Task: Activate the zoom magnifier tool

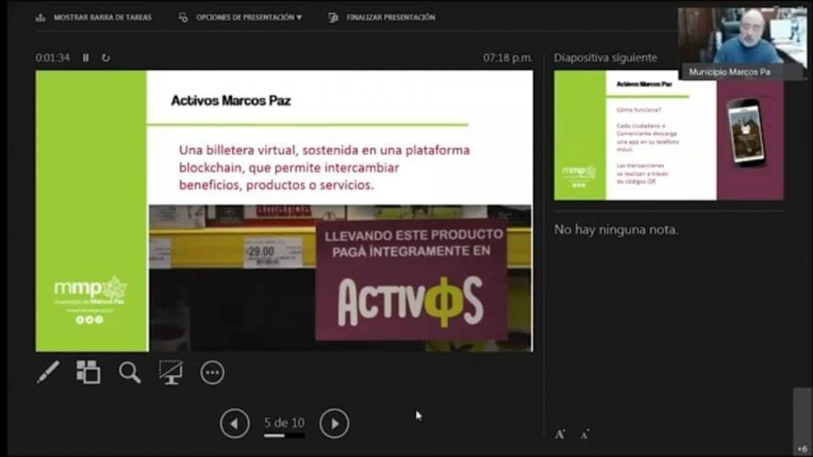Action: coord(130,373)
